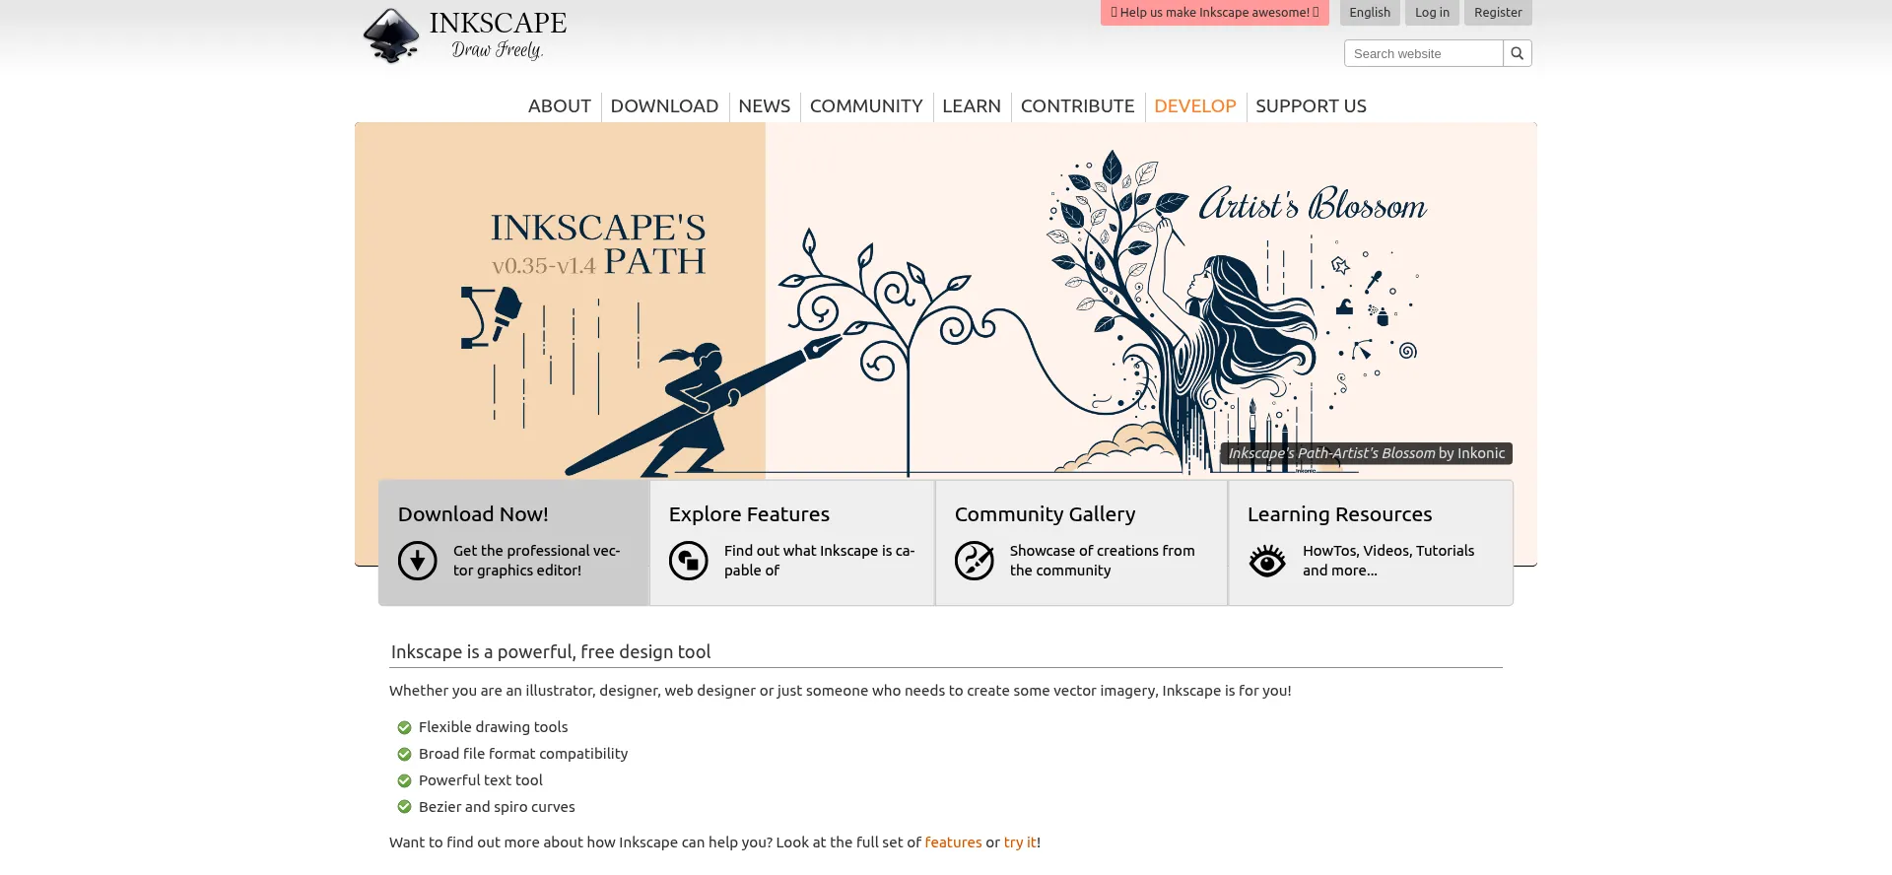Click the Inkscape's Path-Artist's Blossom caption link
Image resolution: width=1892 pixels, height=875 pixels.
[x=1367, y=453]
